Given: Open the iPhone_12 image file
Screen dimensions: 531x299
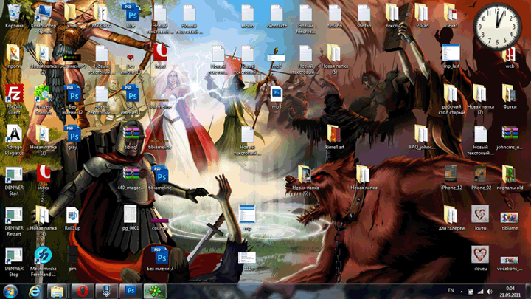Looking at the screenshot, I should point(451,174).
